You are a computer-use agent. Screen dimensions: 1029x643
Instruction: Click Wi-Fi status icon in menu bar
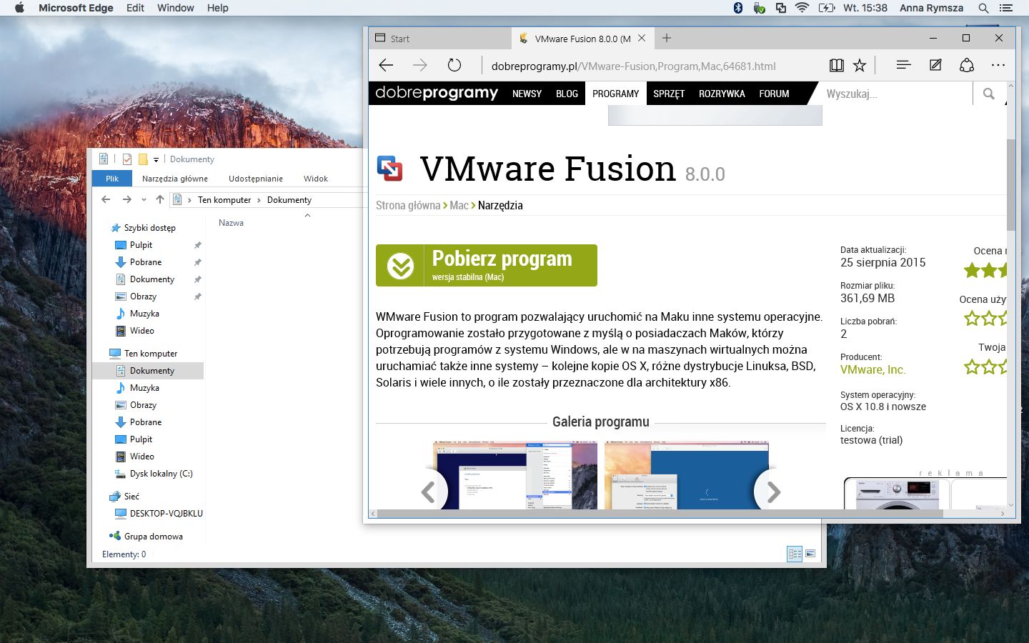click(802, 8)
